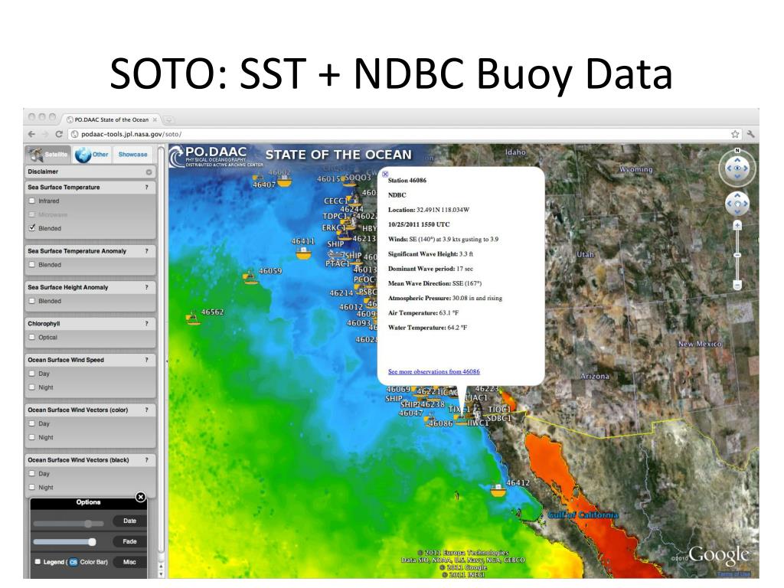Close the Options panel
The image size is (784, 588).
(141, 497)
